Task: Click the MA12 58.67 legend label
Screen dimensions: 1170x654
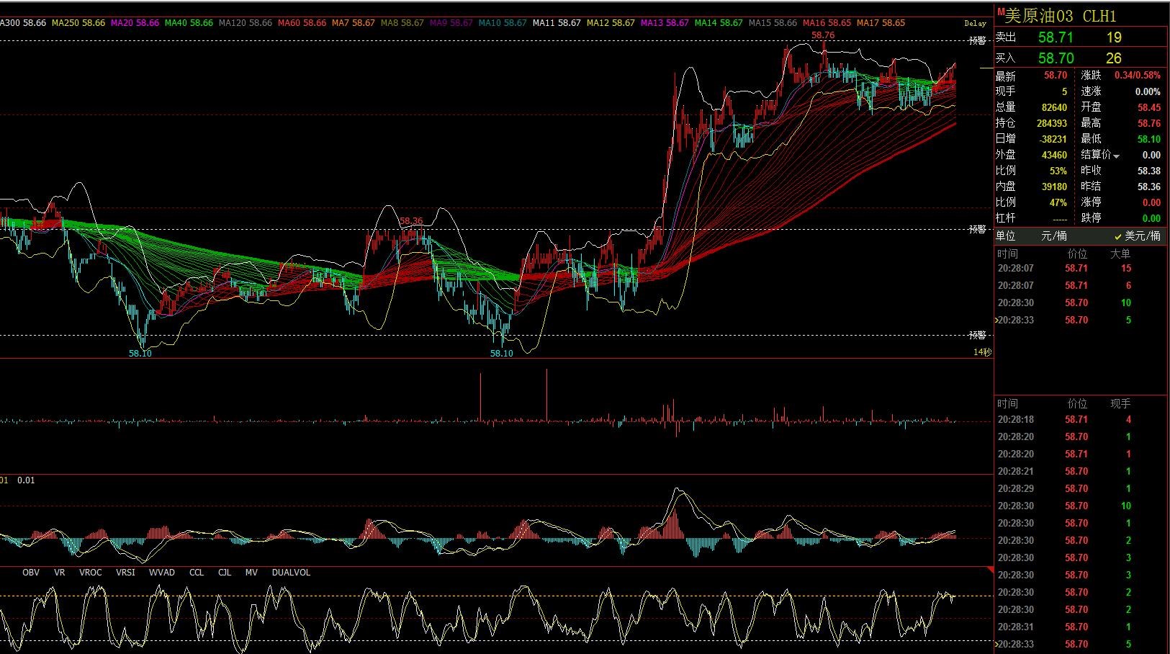Action: pos(611,23)
